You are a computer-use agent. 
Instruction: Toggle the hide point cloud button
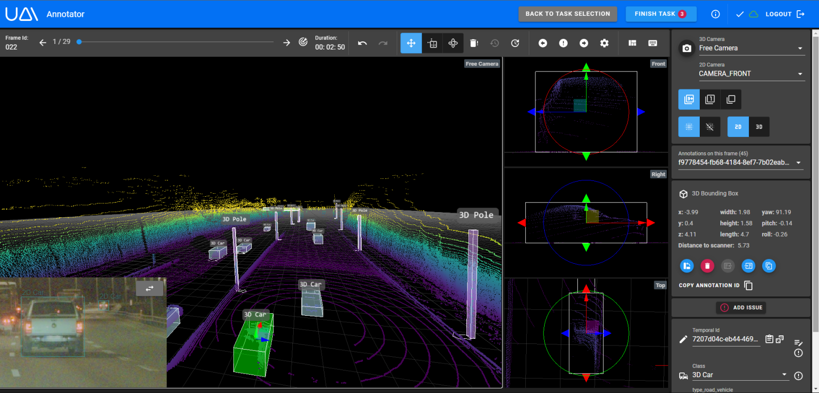(x=710, y=127)
